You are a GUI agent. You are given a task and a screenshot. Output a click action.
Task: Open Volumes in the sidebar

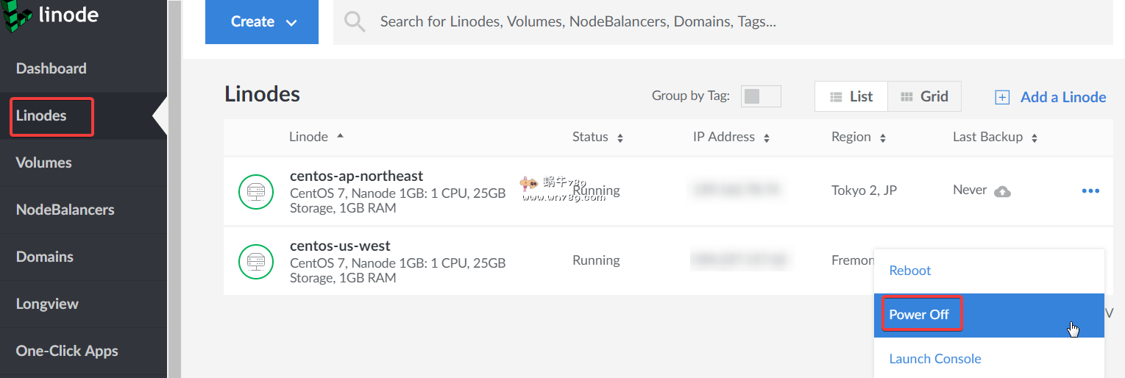(44, 163)
